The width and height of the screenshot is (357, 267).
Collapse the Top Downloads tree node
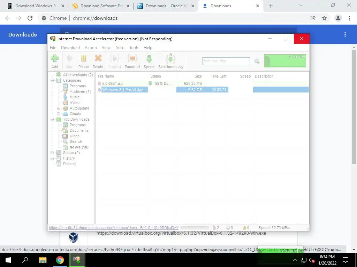tap(52, 120)
